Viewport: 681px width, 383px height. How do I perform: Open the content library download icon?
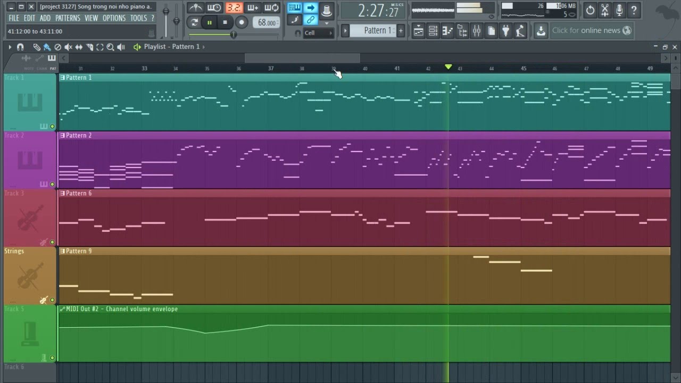click(x=541, y=31)
